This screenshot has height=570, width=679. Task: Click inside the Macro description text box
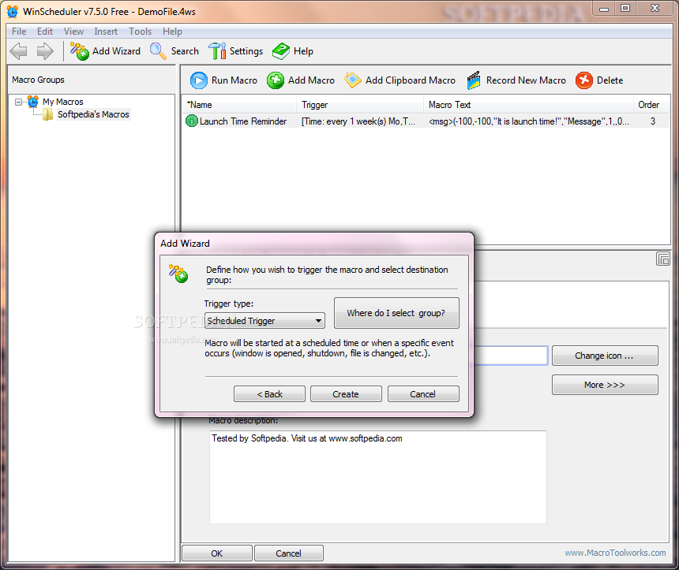(x=378, y=478)
